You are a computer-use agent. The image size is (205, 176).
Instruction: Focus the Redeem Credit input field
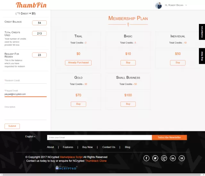(26, 81)
